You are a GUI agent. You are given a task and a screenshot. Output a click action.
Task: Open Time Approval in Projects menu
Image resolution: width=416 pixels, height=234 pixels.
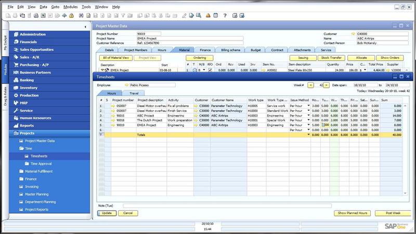point(41,164)
